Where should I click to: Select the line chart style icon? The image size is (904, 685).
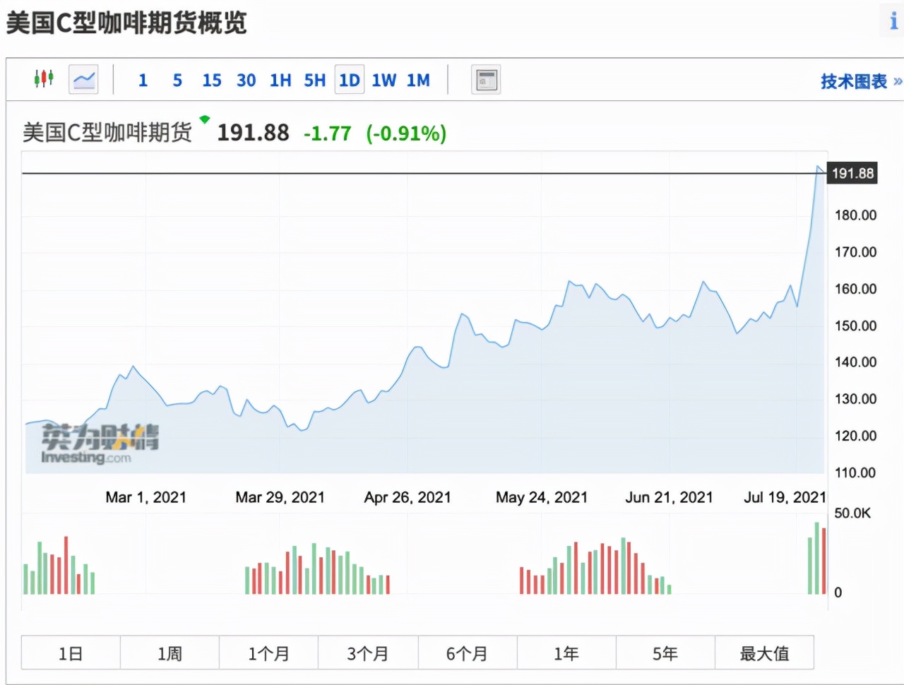[83, 79]
